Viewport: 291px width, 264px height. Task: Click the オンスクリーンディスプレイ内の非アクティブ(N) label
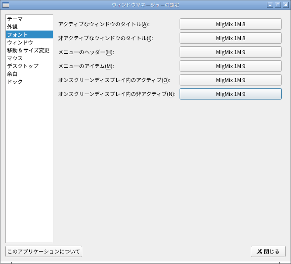point(117,94)
